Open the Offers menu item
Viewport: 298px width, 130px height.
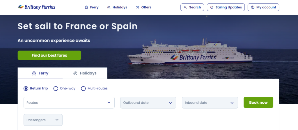[x=144, y=7]
